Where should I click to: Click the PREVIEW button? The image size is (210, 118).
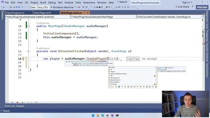[x=202, y=7]
